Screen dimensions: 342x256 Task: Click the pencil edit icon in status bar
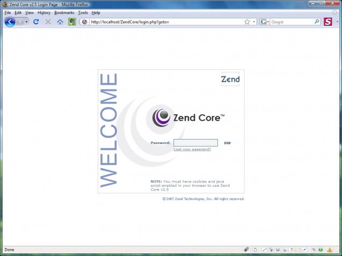(x=264, y=250)
